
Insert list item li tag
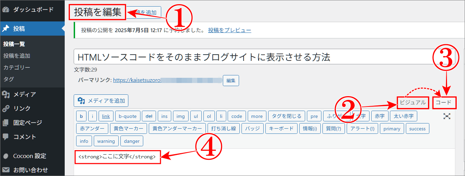tap(221, 117)
